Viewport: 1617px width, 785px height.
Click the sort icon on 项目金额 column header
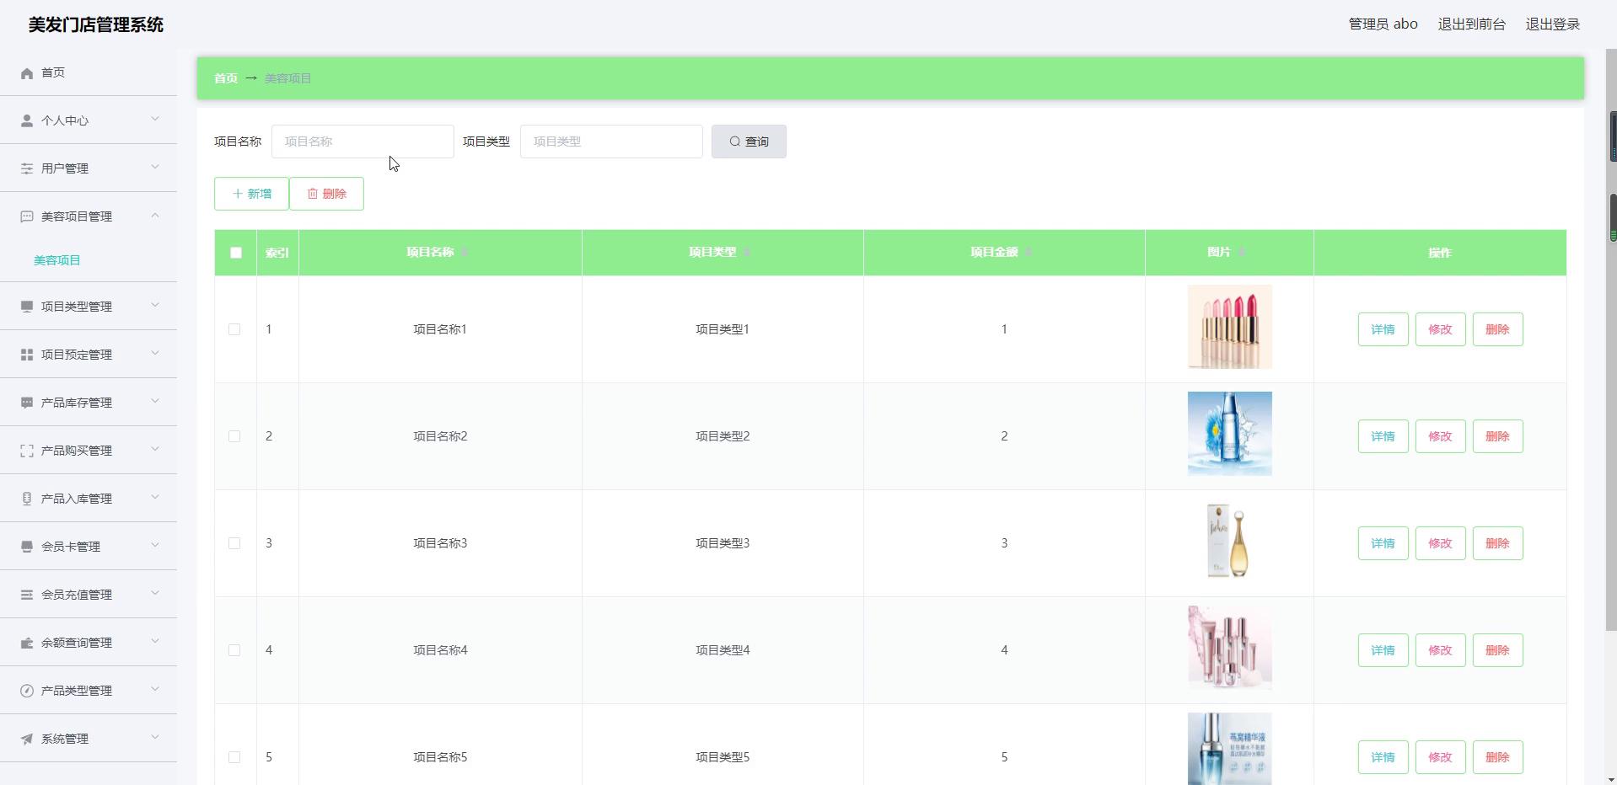click(x=1029, y=253)
